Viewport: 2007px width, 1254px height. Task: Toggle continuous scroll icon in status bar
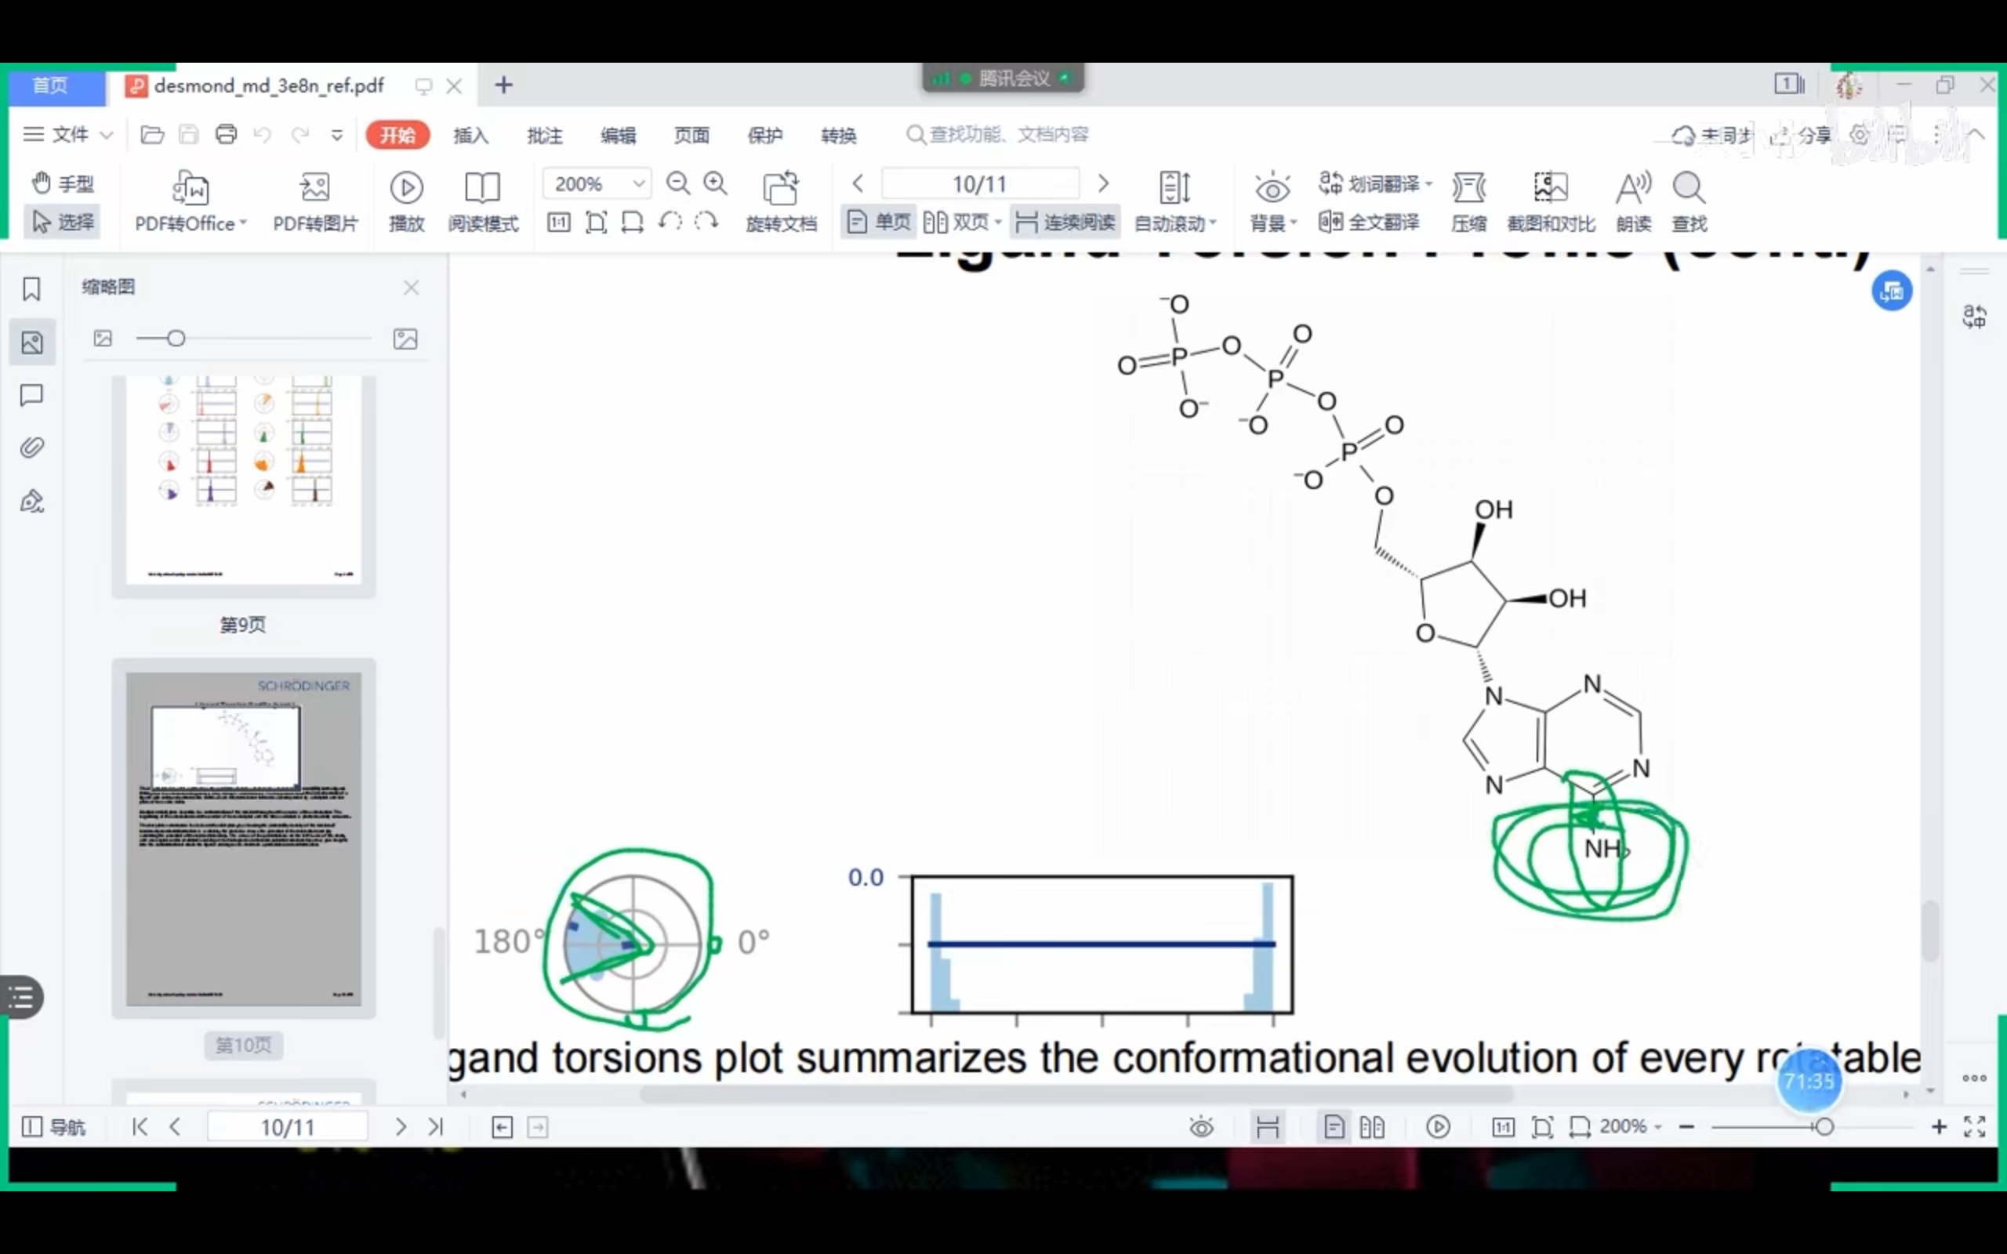[1267, 1127]
